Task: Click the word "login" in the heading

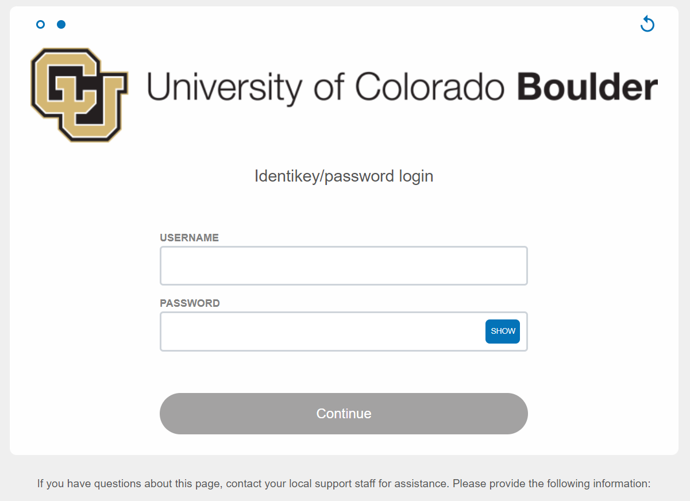Action: click(x=416, y=176)
